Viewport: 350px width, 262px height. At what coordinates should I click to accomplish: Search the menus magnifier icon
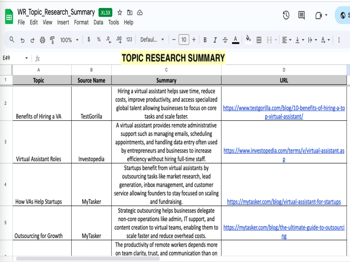click(x=12, y=40)
